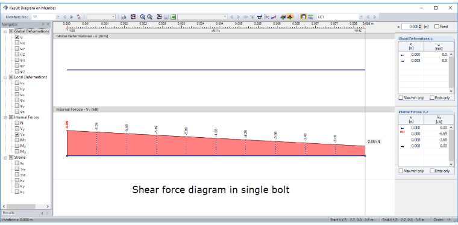Close the Navigator panel

click(x=48, y=25)
